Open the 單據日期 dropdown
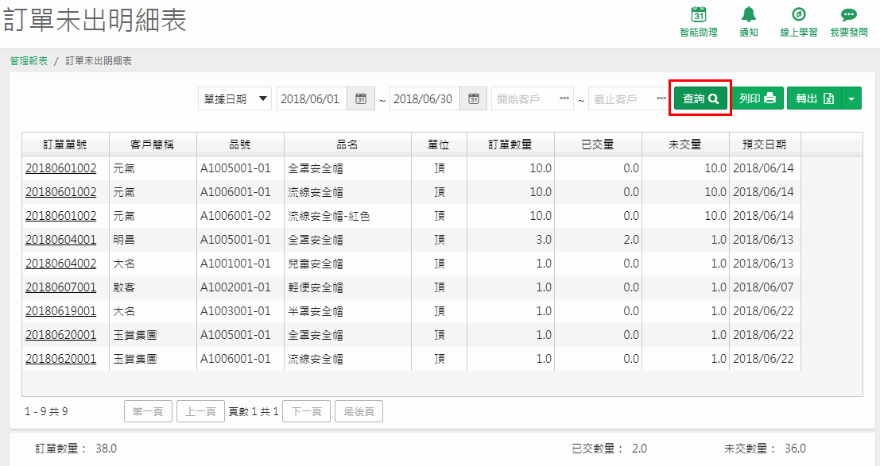880x466 pixels. pyautogui.click(x=235, y=98)
